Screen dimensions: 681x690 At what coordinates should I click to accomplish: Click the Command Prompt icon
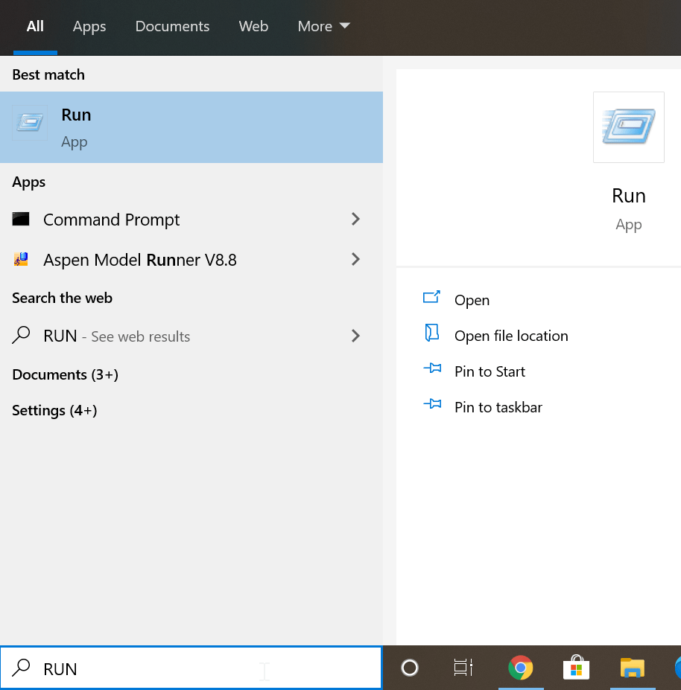[x=21, y=220]
